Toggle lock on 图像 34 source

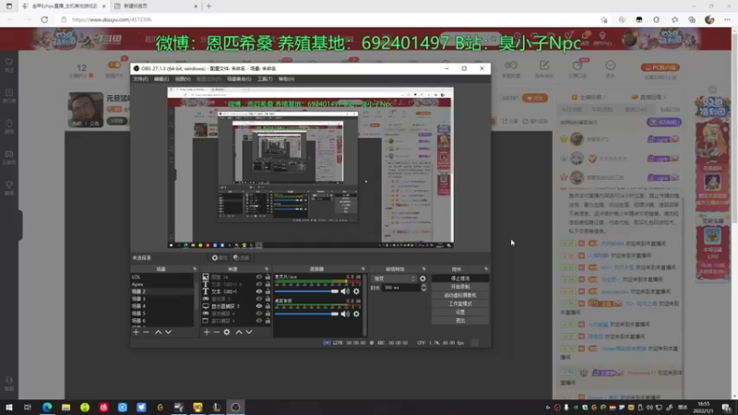pyautogui.click(x=268, y=278)
